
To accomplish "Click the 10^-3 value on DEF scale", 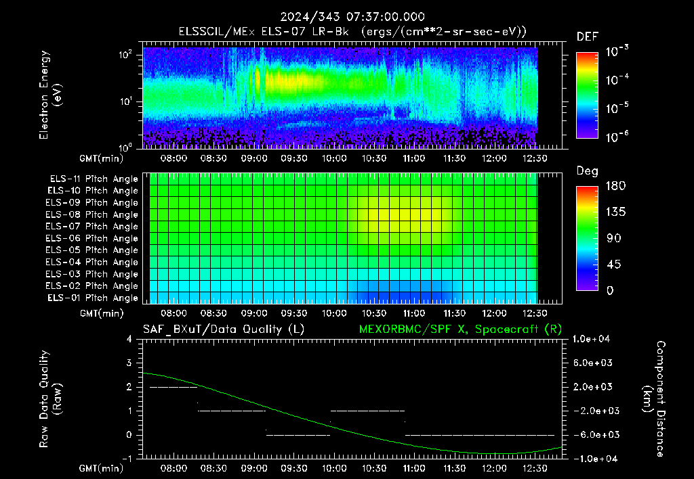I will tap(617, 51).
